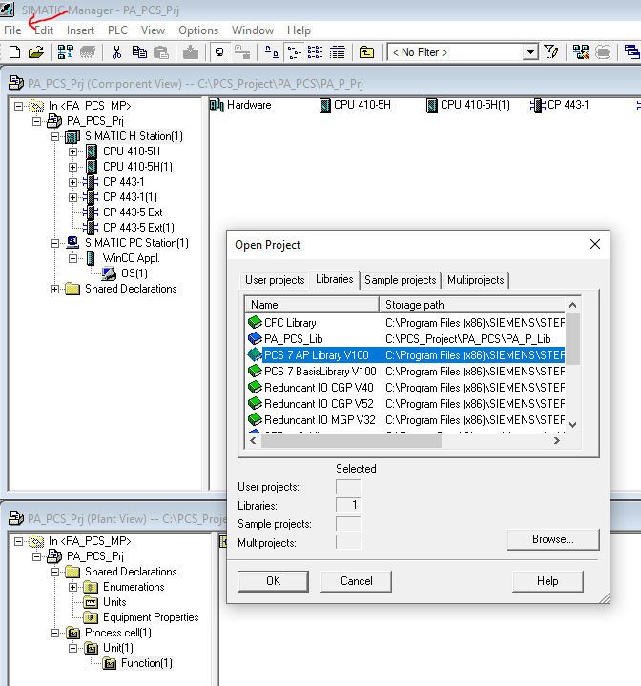
Task: Click OK in Open Project dialog
Action: 273,581
